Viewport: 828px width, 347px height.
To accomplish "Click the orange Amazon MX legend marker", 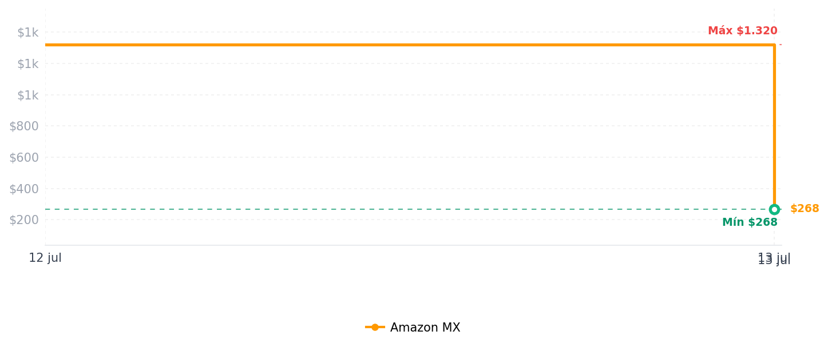I will point(375,328).
